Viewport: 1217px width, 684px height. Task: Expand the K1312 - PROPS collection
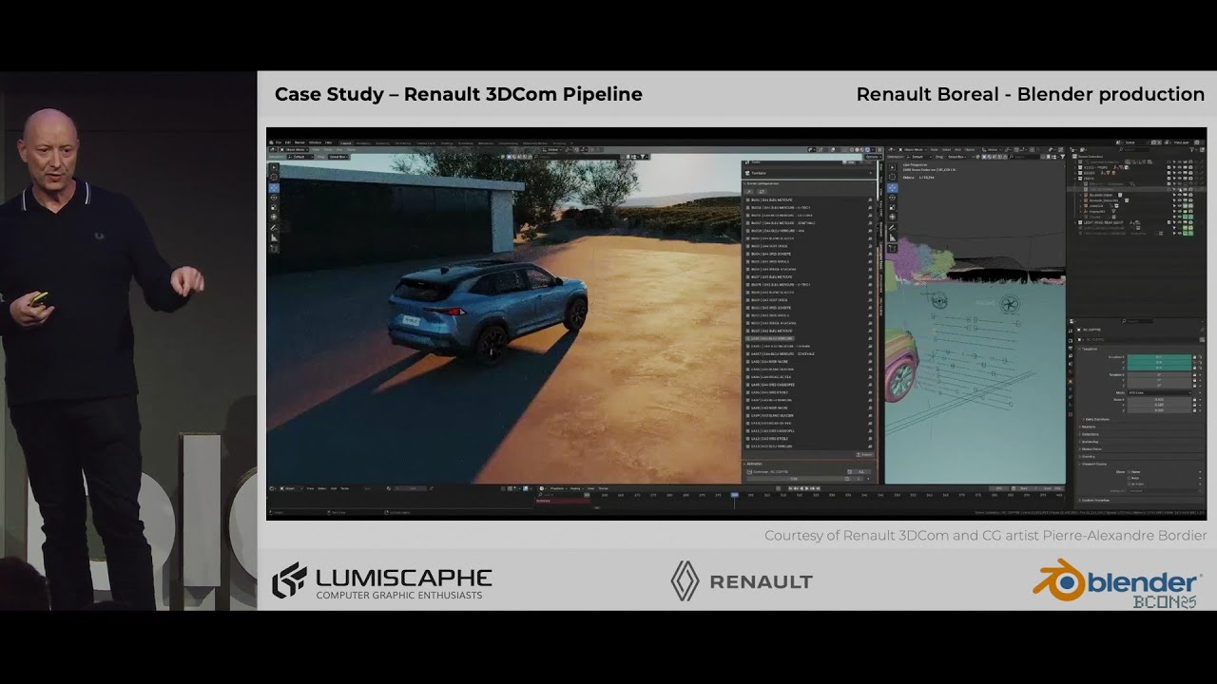coord(1075,167)
